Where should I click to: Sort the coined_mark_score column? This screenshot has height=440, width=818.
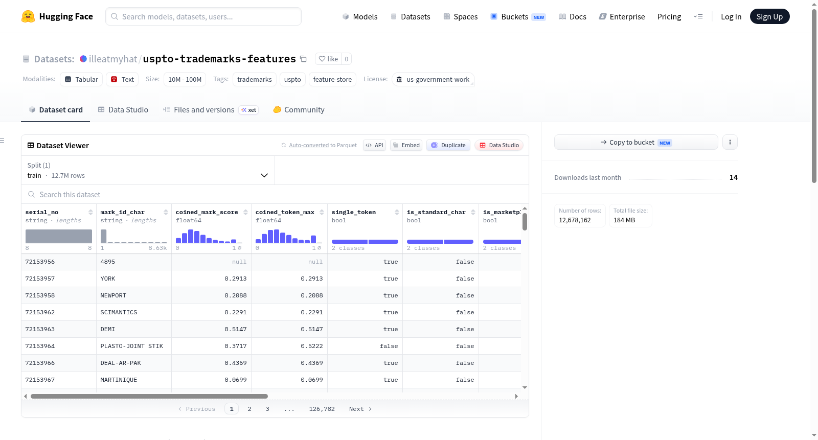click(x=245, y=212)
